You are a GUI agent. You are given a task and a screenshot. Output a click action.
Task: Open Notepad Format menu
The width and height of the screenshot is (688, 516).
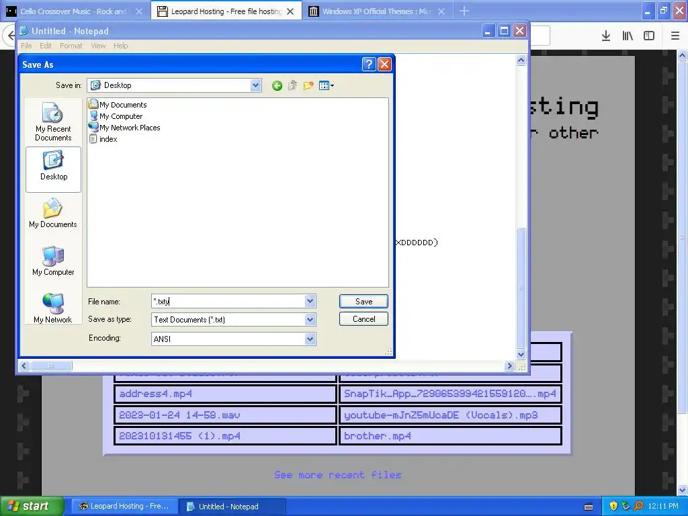pos(71,46)
